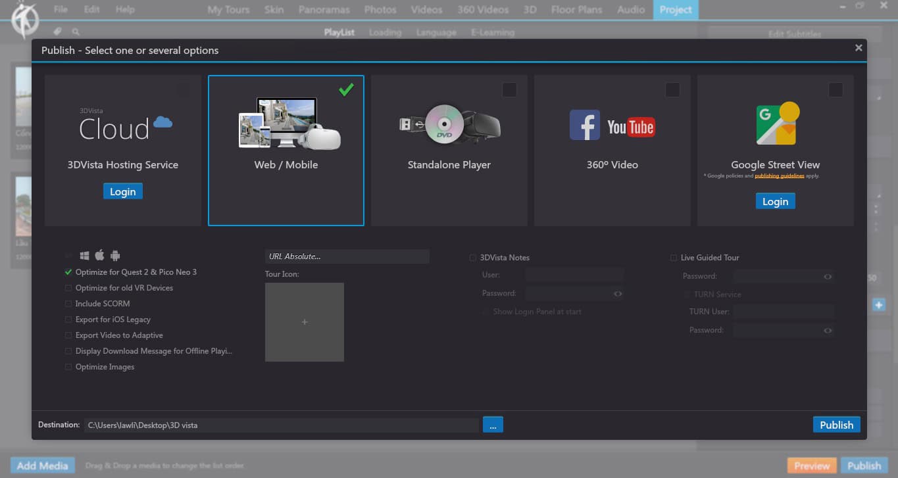898x478 pixels.
Task: Click the orange Preview button
Action: click(x=812, y=466)
